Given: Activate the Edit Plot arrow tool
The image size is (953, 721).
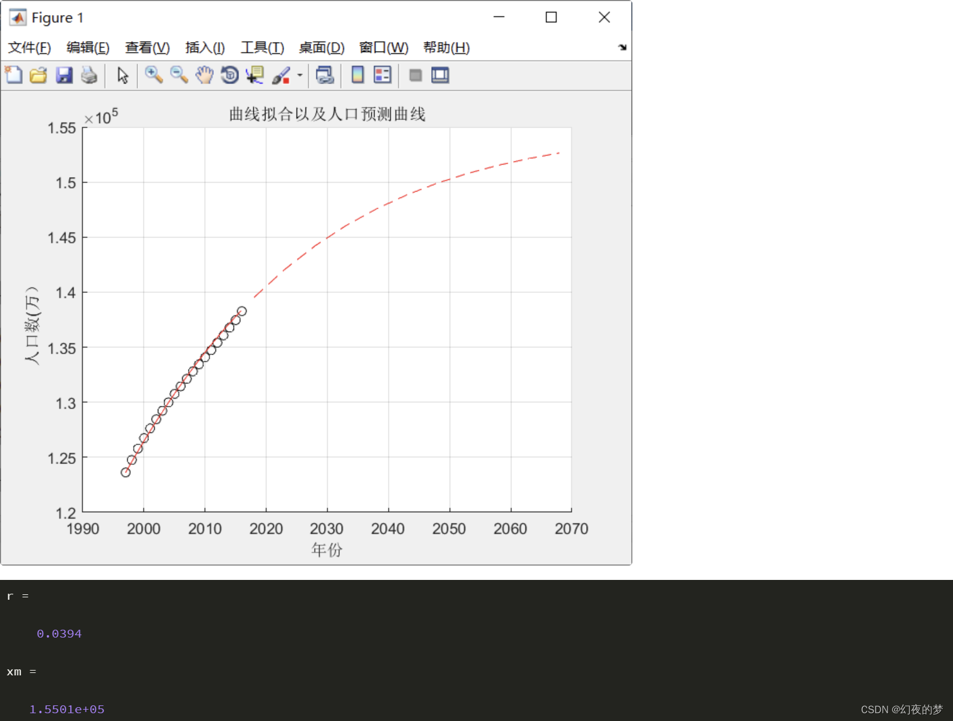Looking at the screenshot, I should (123, 75).
